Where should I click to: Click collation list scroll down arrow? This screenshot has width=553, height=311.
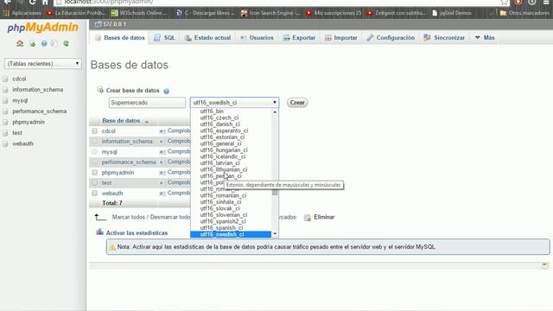point(275,234)
